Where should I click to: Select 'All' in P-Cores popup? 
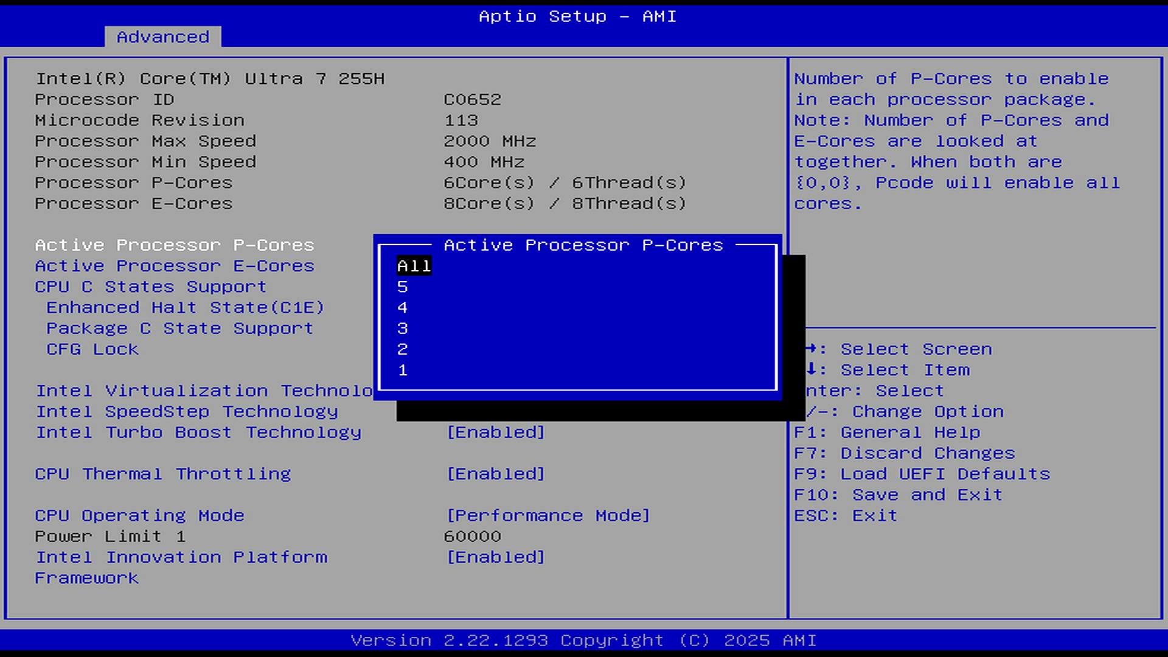coord(414,266)
